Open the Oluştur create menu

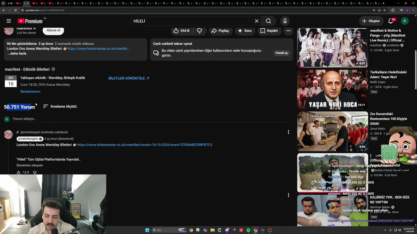[371, 21]
